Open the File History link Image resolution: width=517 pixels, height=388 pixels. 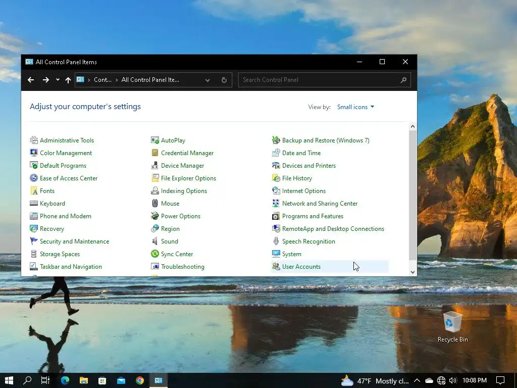[x=297, y=178]
